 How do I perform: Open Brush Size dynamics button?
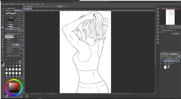21,40
